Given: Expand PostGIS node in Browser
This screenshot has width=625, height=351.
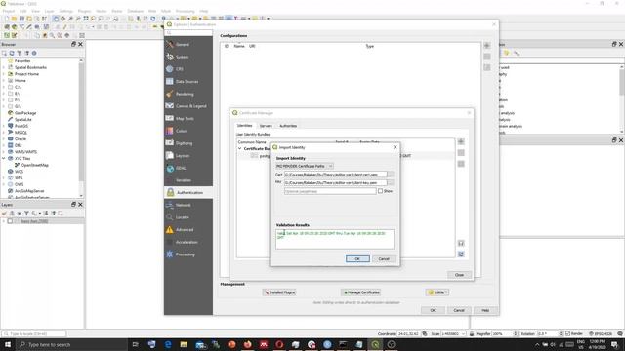Looking at the screenshot, I should click(4, 126).
